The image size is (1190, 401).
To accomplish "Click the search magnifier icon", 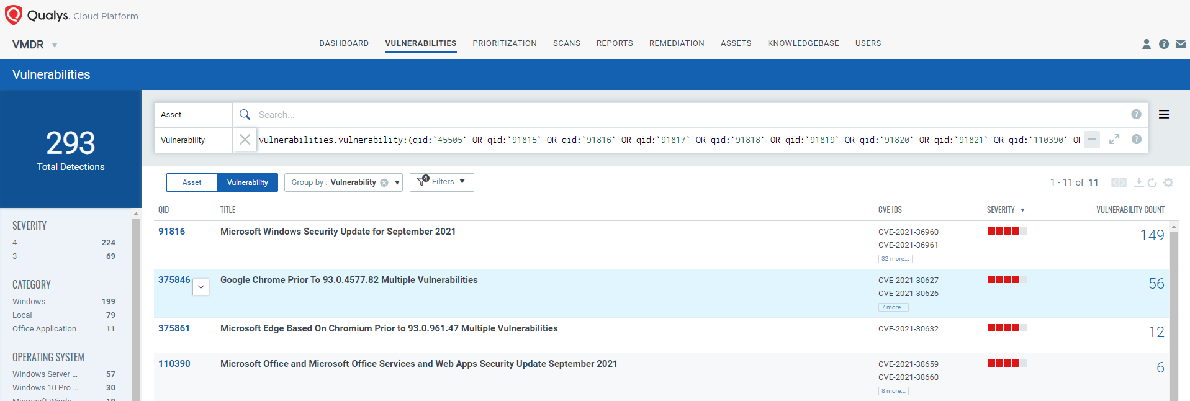I will (245, 115).
